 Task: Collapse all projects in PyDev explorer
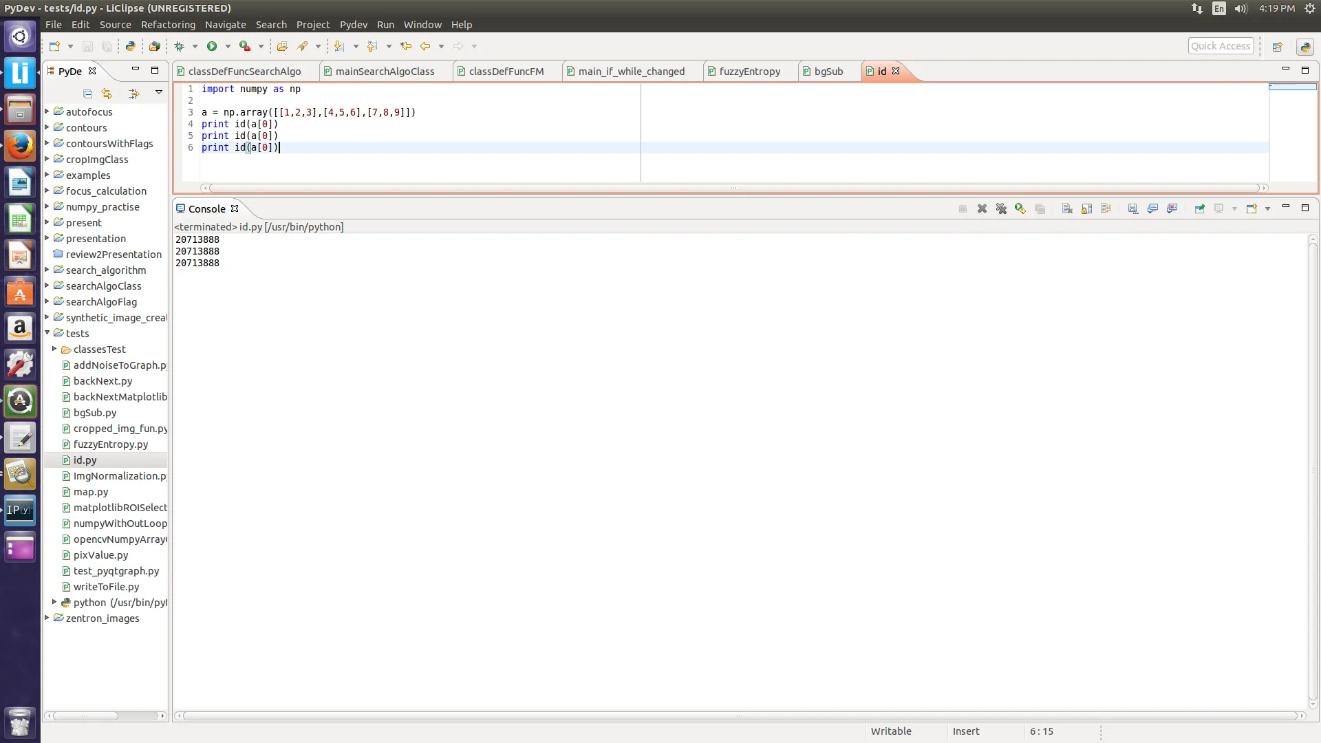(87, 94)
